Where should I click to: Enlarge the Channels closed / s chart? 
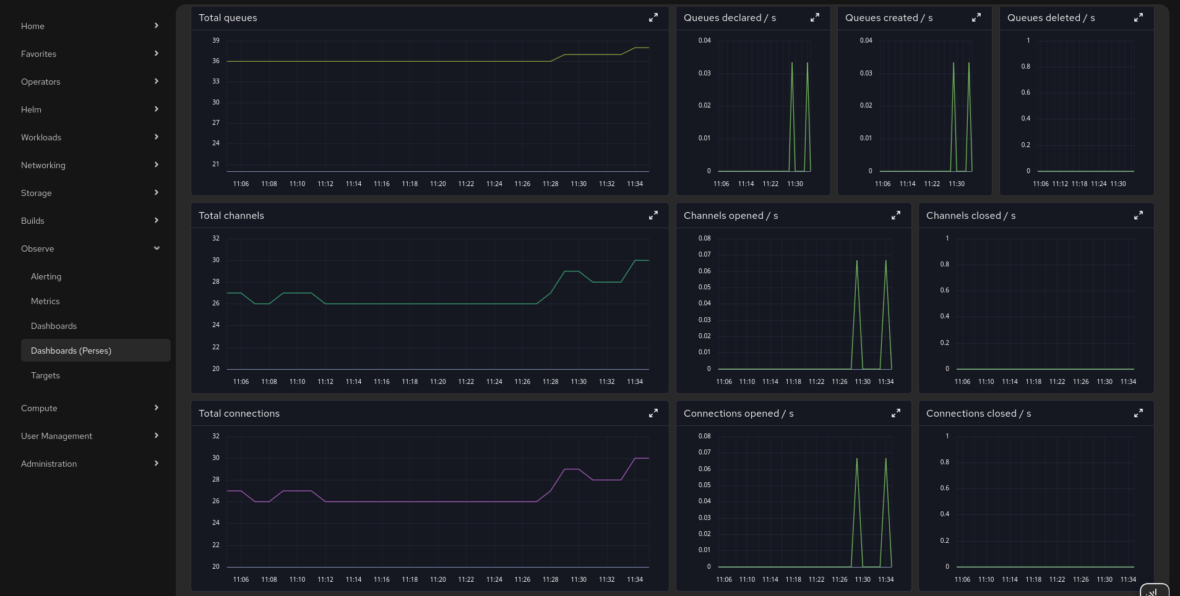(1138, 216)
